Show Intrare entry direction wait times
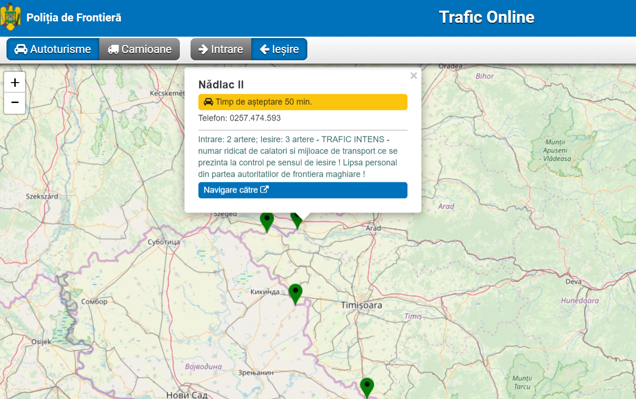This screenshot has height=399, width=636. (221, 49)
